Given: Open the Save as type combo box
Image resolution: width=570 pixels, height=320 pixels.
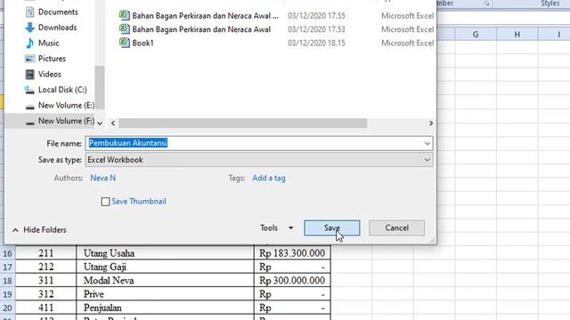Looking at the screenshot, I should tap(259, 160).
